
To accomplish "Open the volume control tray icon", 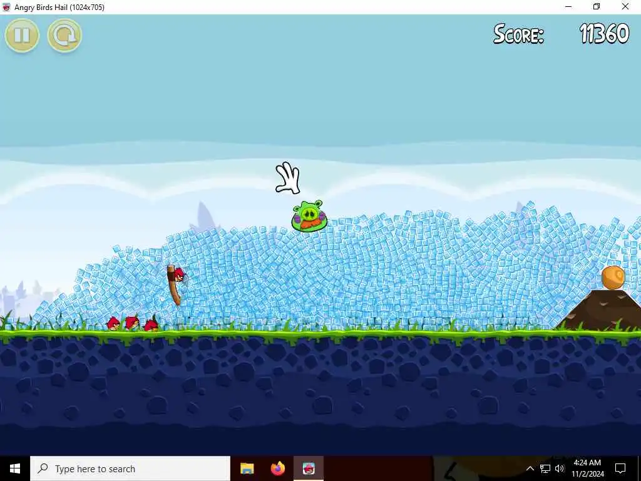I will [560, 468].
